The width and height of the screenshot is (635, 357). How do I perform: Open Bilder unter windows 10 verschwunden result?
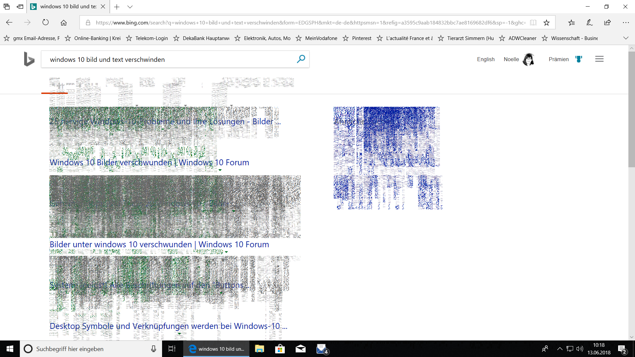[x=159, y=244]
